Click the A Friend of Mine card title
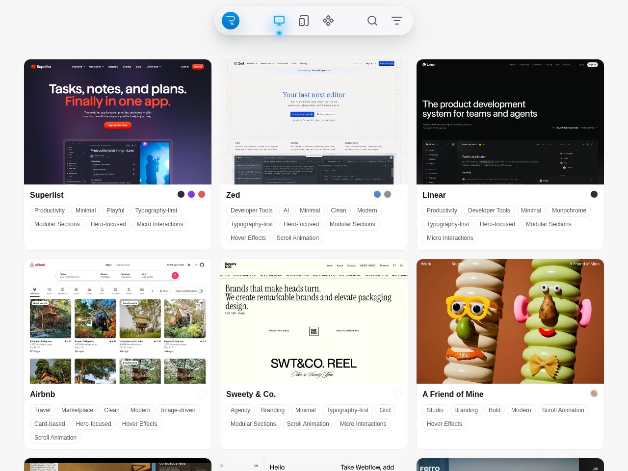 click(x=453, y=394)
